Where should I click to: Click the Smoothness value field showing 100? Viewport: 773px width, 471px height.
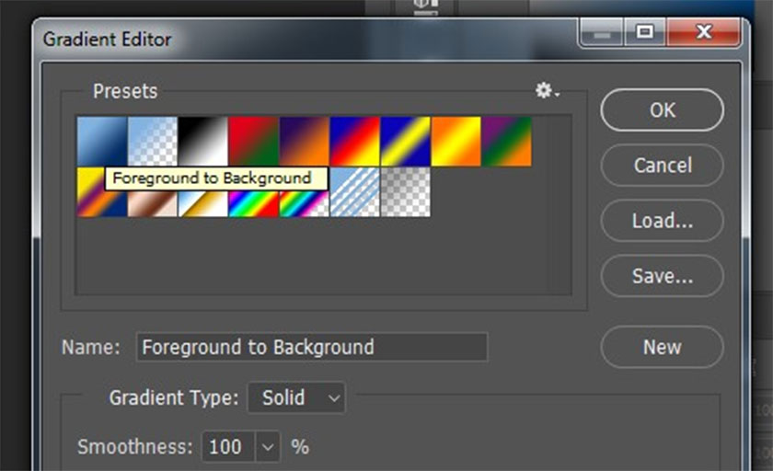[228, 447]
